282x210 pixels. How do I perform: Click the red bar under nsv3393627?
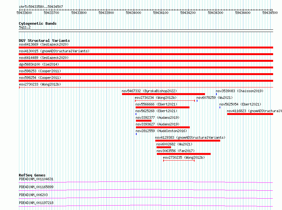163,127
